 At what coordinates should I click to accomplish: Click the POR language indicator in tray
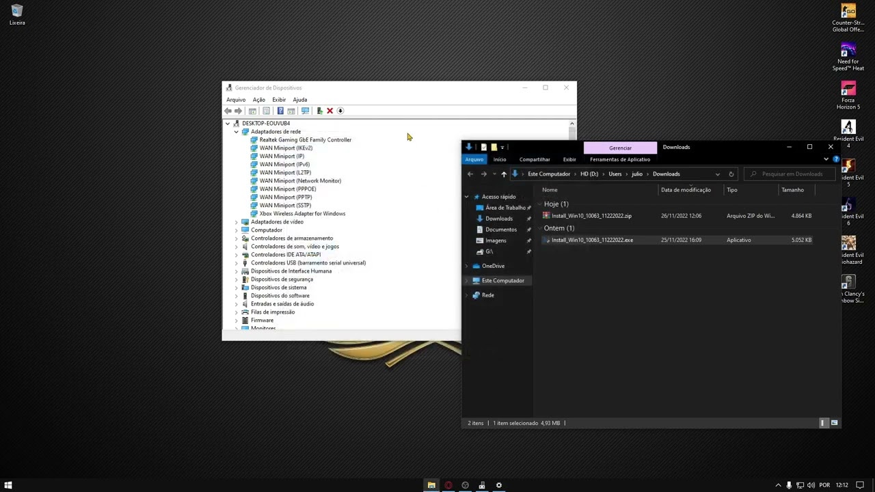[824, 485]
